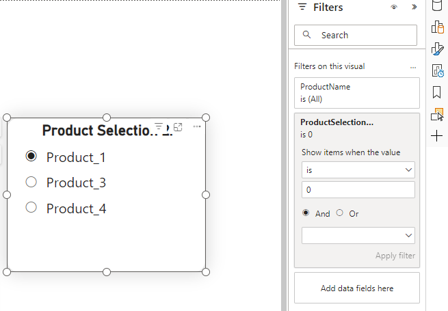Screen dimensions: 448x311
Task: Click Add data fields here well
Action: pos(356,288)
